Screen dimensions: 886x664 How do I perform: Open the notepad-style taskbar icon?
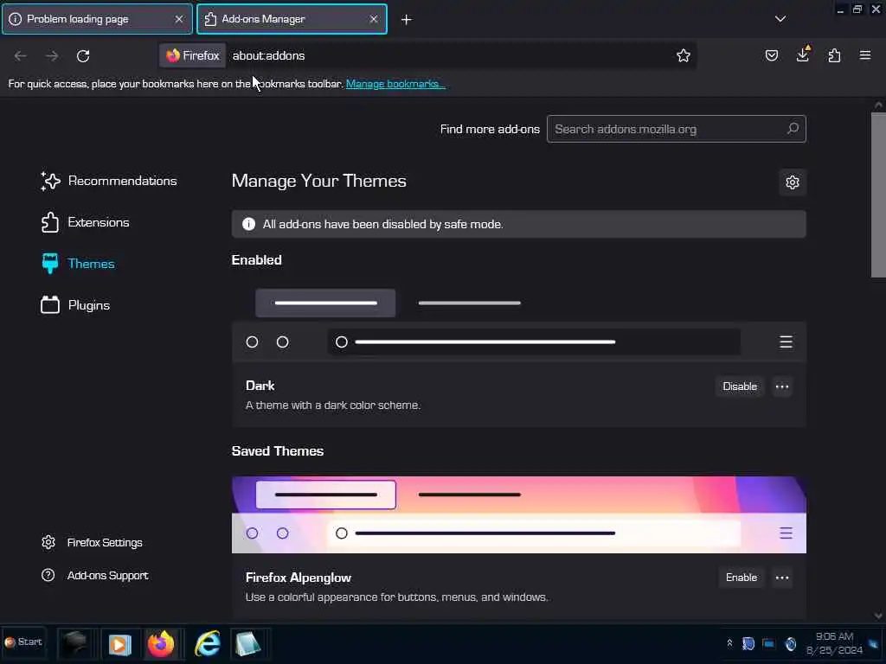(247, 644)
